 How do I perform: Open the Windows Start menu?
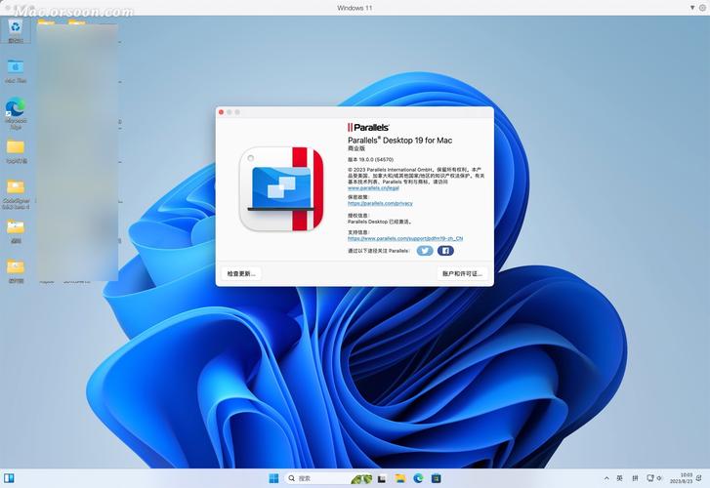pos(274,478)
